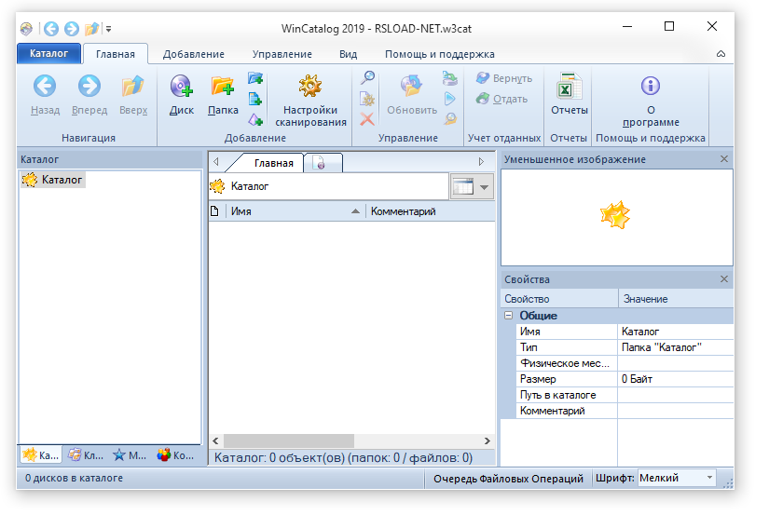Click the application logo in title bar

[x=26, y=29]
